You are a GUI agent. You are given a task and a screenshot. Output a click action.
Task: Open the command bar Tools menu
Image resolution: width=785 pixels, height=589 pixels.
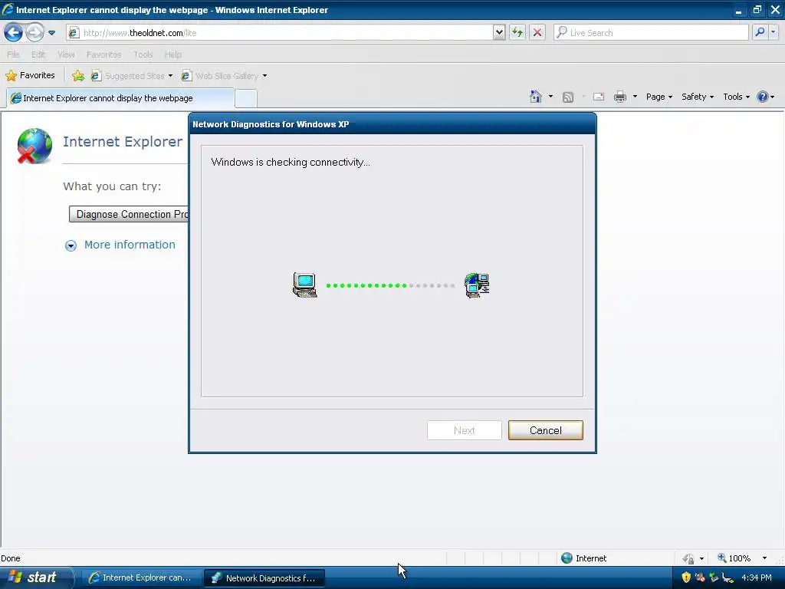coord(736,97)
